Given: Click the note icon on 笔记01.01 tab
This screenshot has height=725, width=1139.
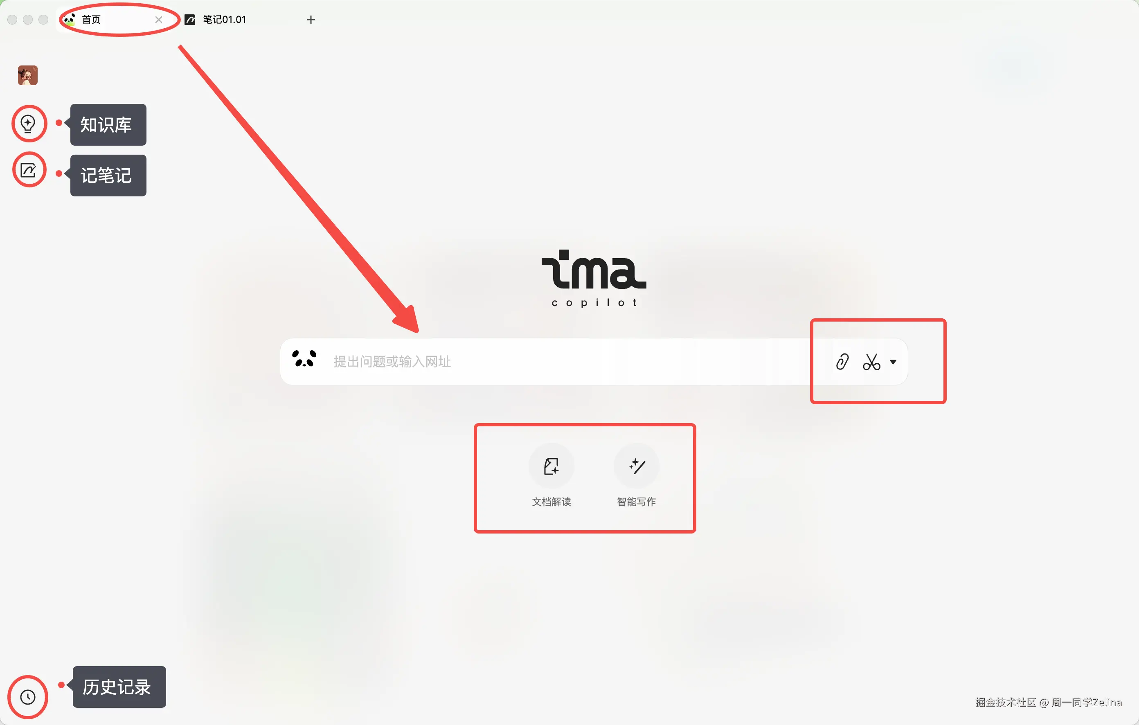Looking at the screenshot, I should coord(190,19).
